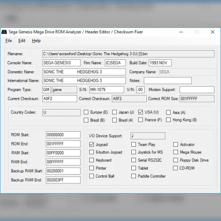Tick the Activator checkbox
The height and width of the screenshot is (221, 221).
(x=175, y=145)
